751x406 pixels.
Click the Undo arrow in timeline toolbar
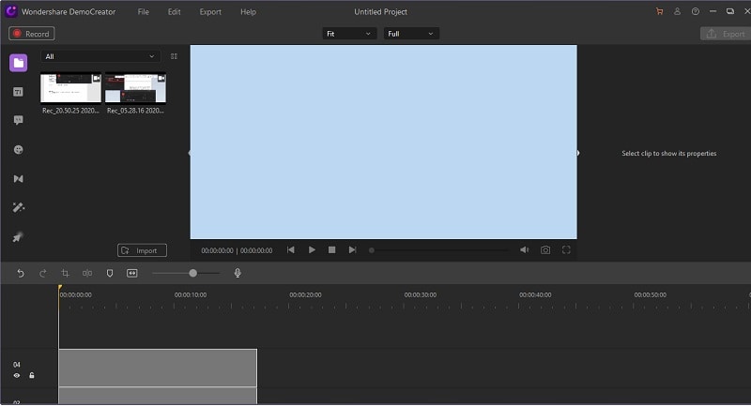[20, 273]
